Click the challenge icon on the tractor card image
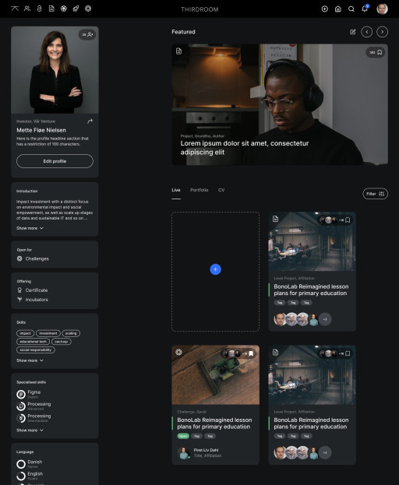This screenshot has height=485, width=399. (178, 353)
